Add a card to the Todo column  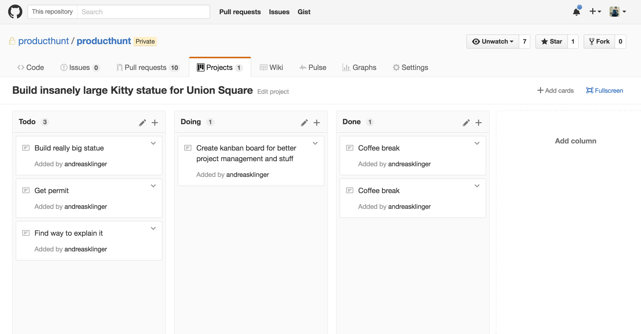155,123
